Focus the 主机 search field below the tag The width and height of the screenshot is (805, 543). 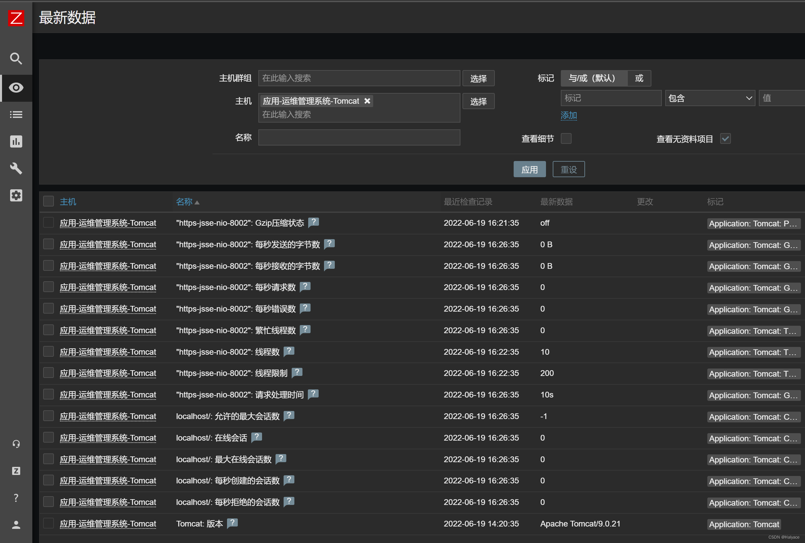pyautogui.click(x=359, y=115)
